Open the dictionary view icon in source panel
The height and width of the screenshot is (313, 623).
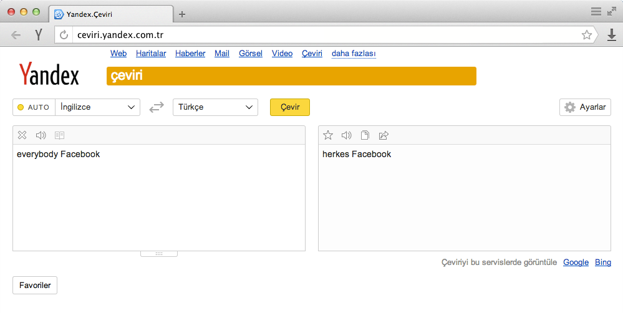pyautogui.click(x=60, y=135)
